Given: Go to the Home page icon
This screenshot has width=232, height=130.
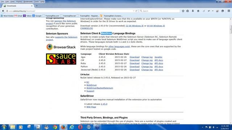Looking at the screenshot, I should click(198, 11).
